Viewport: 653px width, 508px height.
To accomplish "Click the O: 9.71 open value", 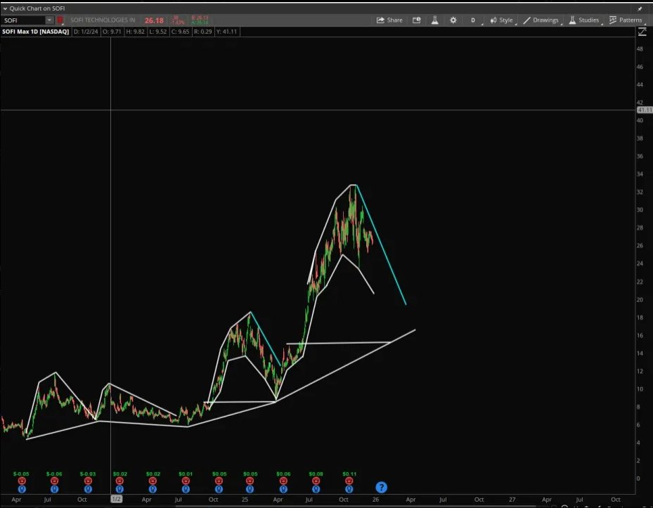I will pyautogui.click(x=112, y=32).
